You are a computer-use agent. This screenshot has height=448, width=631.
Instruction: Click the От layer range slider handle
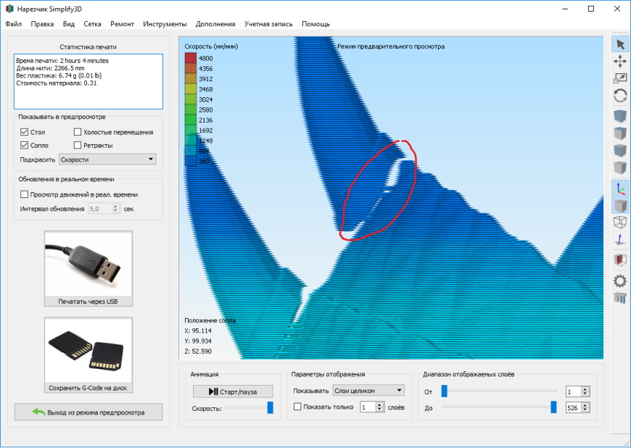click(x=445, y=391)
